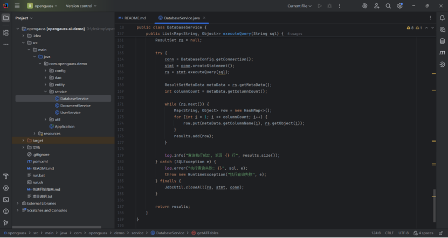The height and width of the screenshot is (238, 448).
Task: Open more run actions menu
Action: pyautogui.click(x=340, y=6)
